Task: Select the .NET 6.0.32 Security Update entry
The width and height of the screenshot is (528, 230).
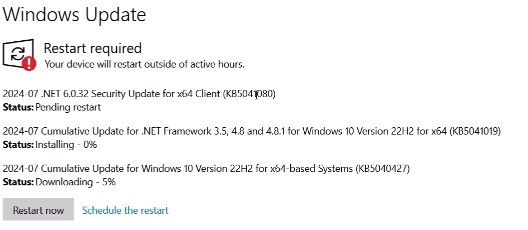Action: tap(112, 93)
